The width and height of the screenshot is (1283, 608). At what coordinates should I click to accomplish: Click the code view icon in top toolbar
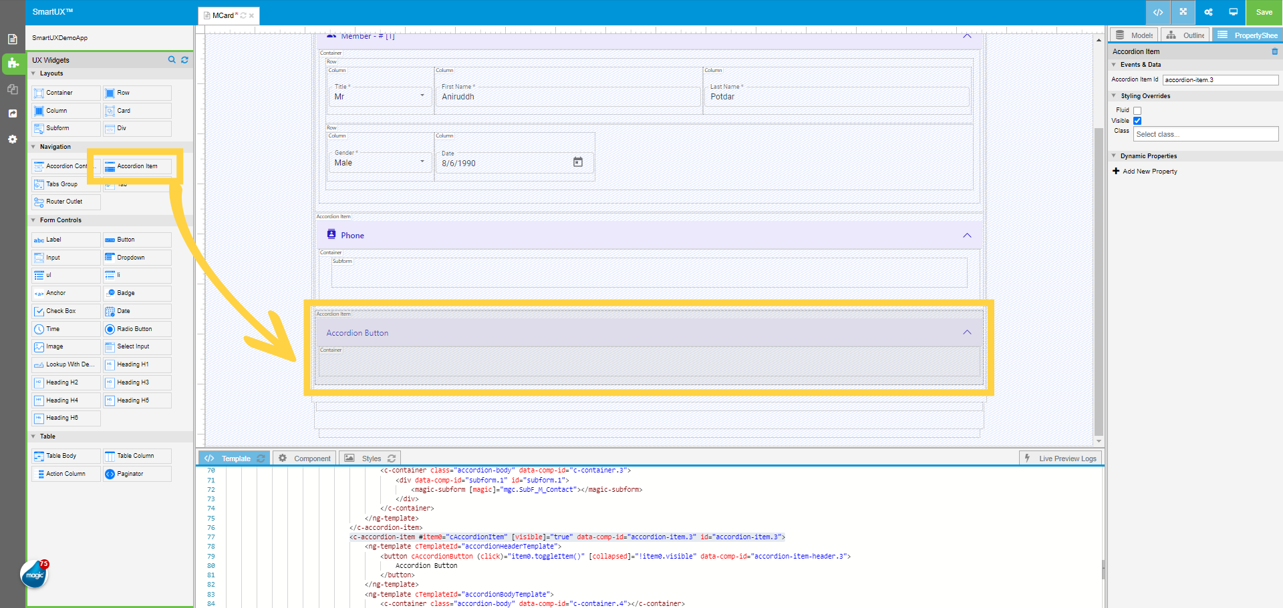click(x=1158, y=12)
